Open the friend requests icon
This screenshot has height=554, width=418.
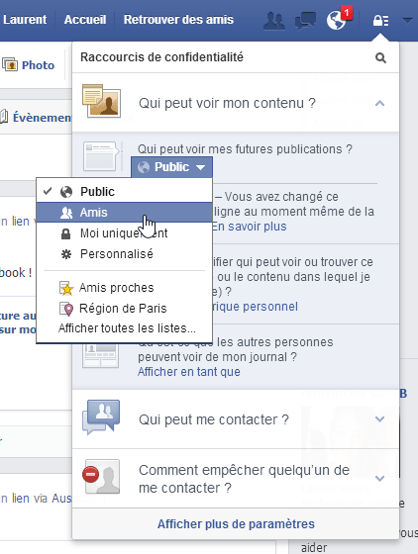[274, 21]
